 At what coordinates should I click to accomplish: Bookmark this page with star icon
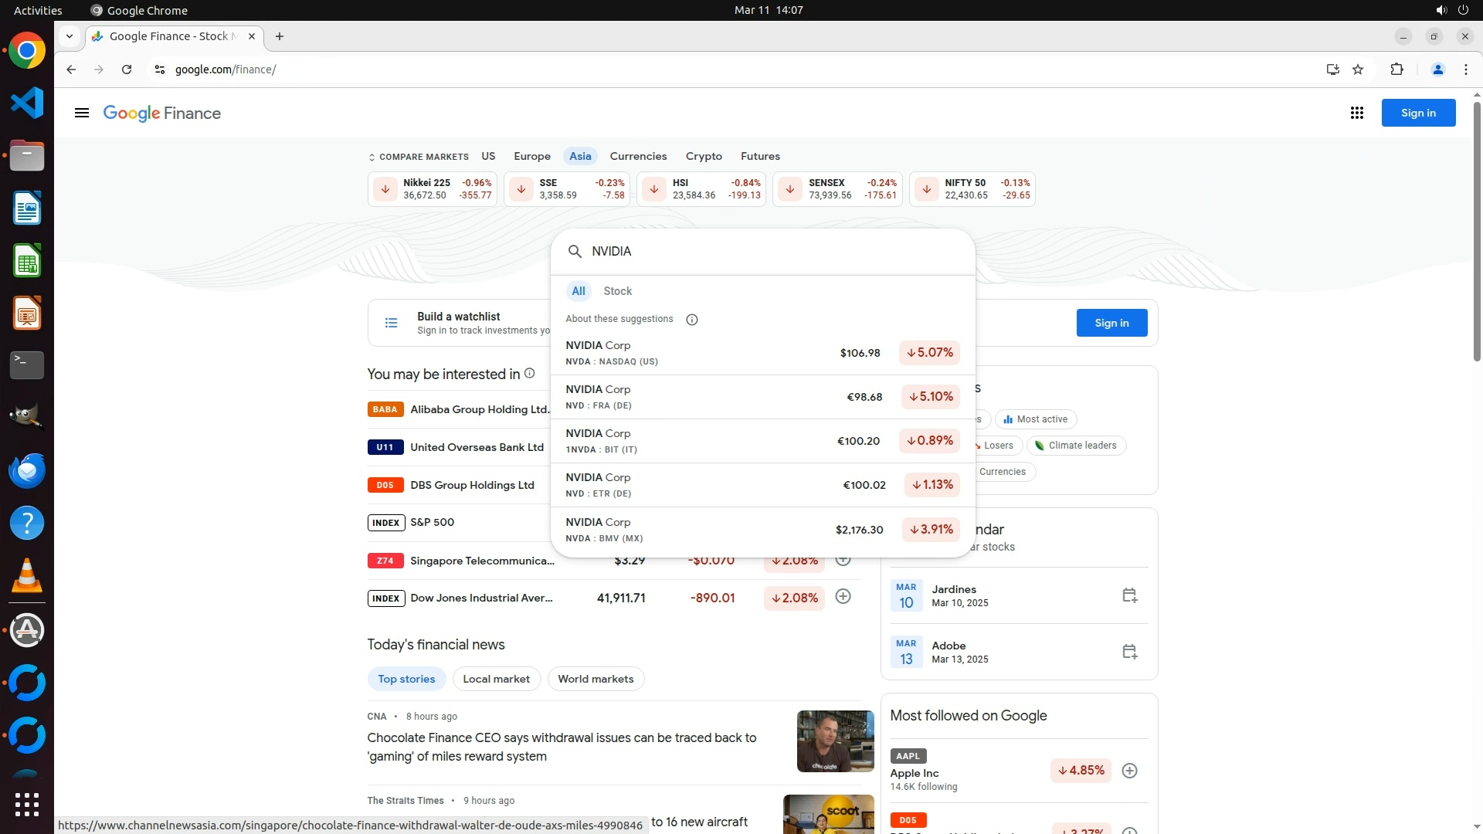[1358, 69]
